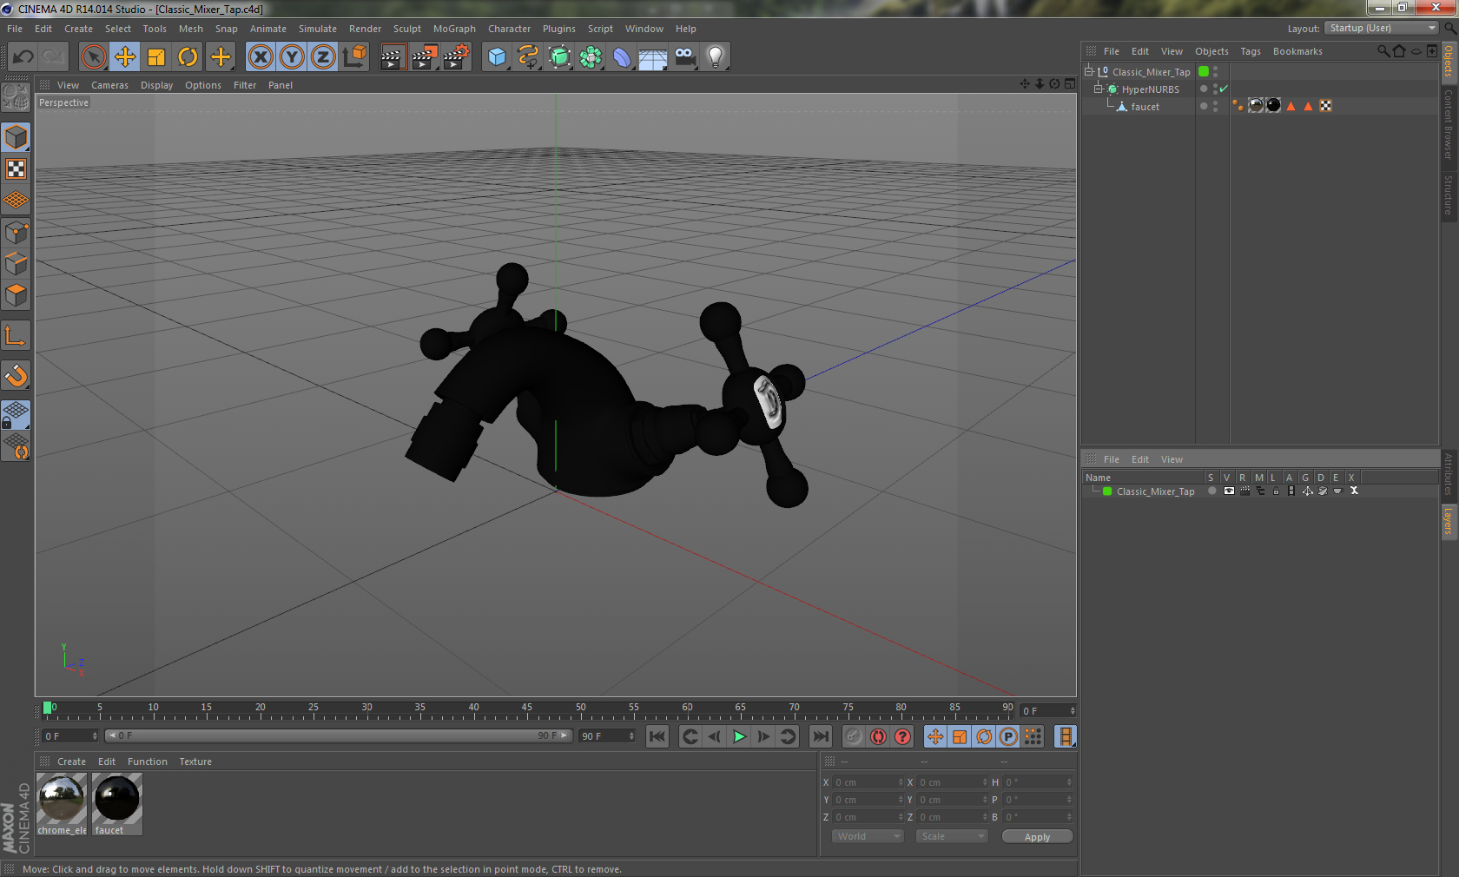Add a Cube primitive object
This screenshot has height=877, width=1459.
pyautogui.click(x=497, y=57)
